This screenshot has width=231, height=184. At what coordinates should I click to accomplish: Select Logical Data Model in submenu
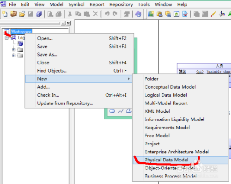[x=181, y=95]
